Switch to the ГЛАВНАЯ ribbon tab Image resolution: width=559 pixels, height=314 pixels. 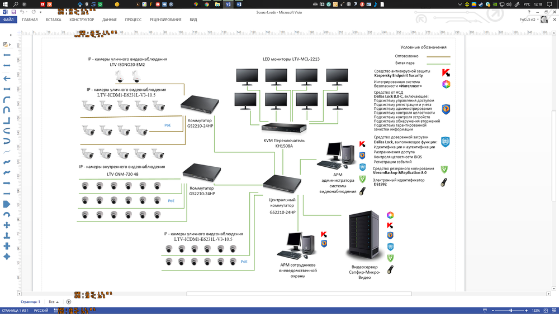click(x=30, y=20)
